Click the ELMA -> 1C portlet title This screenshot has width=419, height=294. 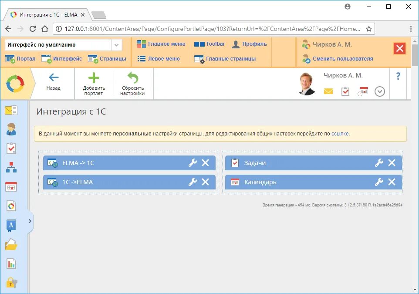coord(78,163)
